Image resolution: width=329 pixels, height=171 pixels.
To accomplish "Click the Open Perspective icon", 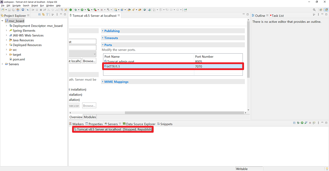I will (x=321, y=10).
